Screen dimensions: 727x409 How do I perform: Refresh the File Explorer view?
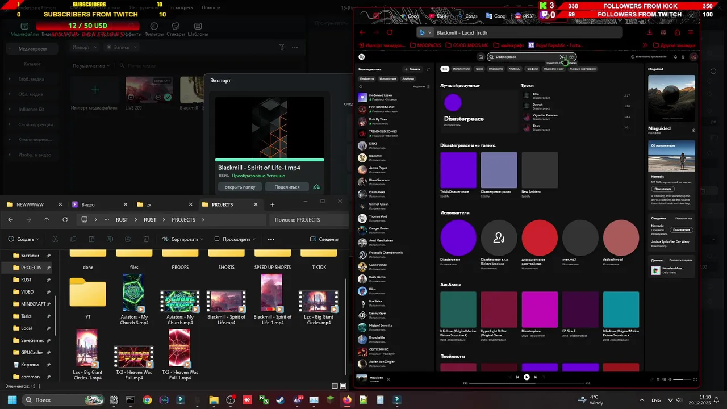click(65, 220)
